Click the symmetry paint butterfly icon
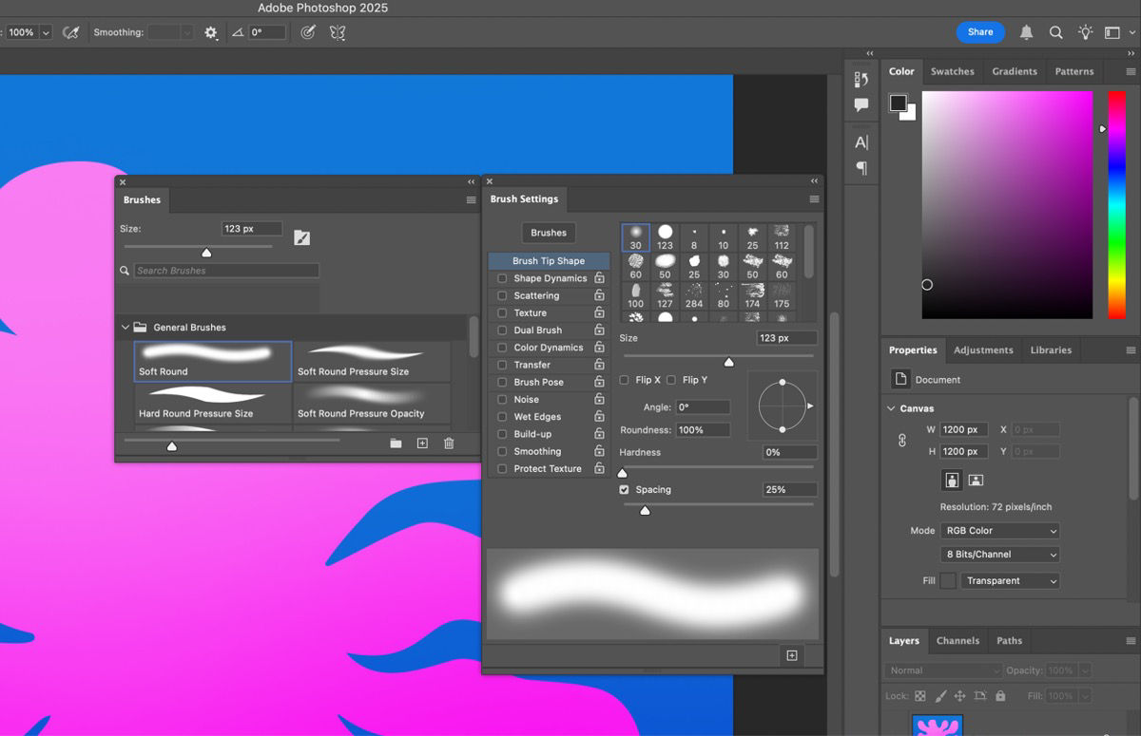This screenshot has width=1141, height=736. (337, 32)
